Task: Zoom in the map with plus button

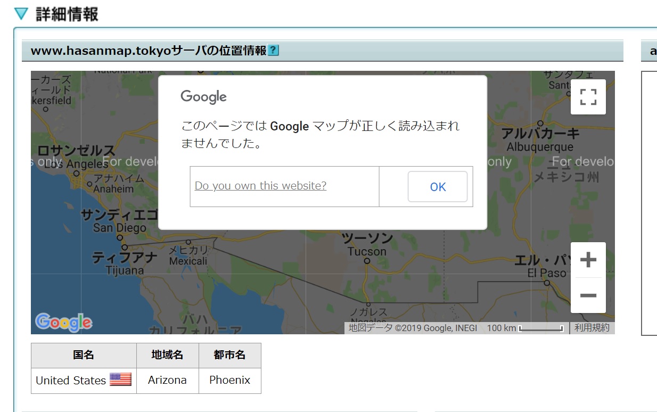Action: click(588, 260)
